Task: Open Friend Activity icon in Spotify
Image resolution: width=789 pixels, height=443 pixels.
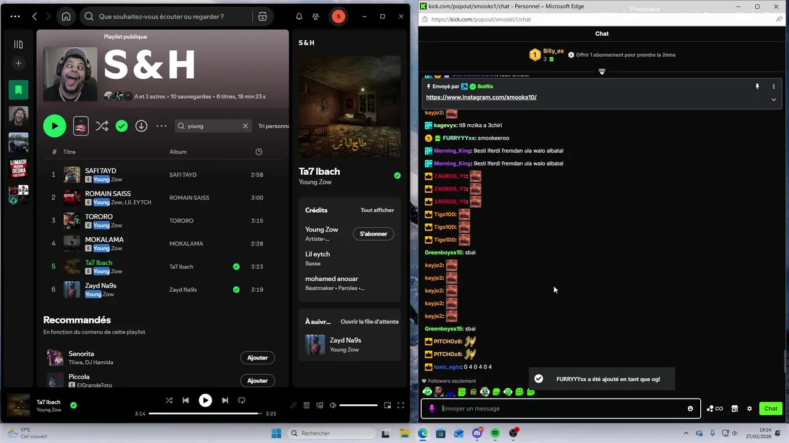Action: [x=316, y=17]
